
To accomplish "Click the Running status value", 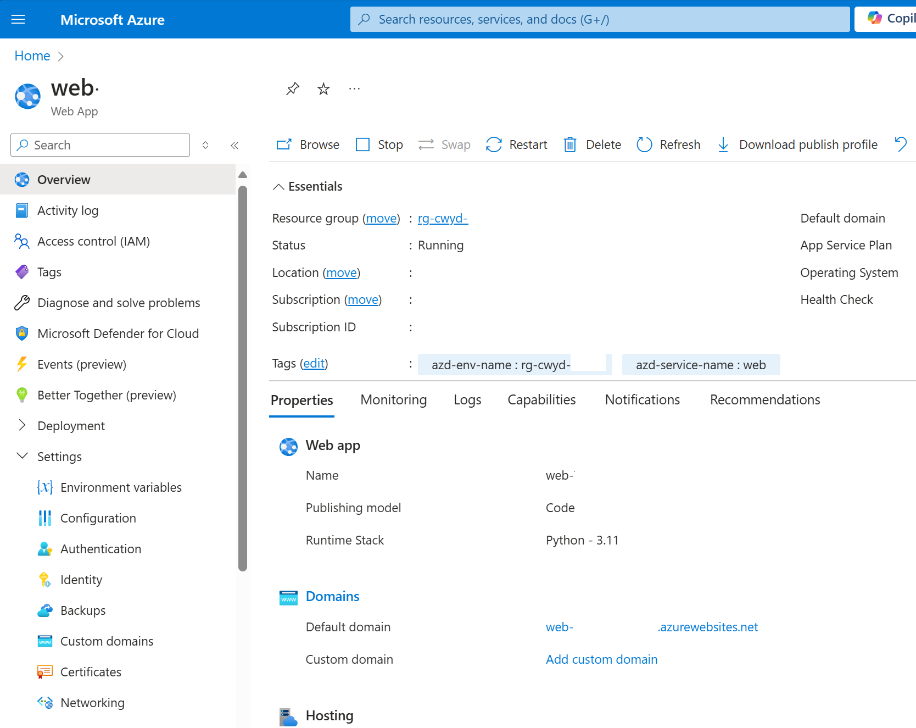I will [x=440, y=246].
